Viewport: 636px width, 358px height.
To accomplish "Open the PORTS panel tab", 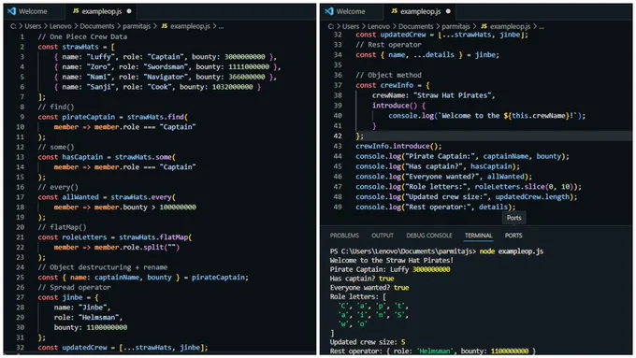I will click(x=513, y=236).
